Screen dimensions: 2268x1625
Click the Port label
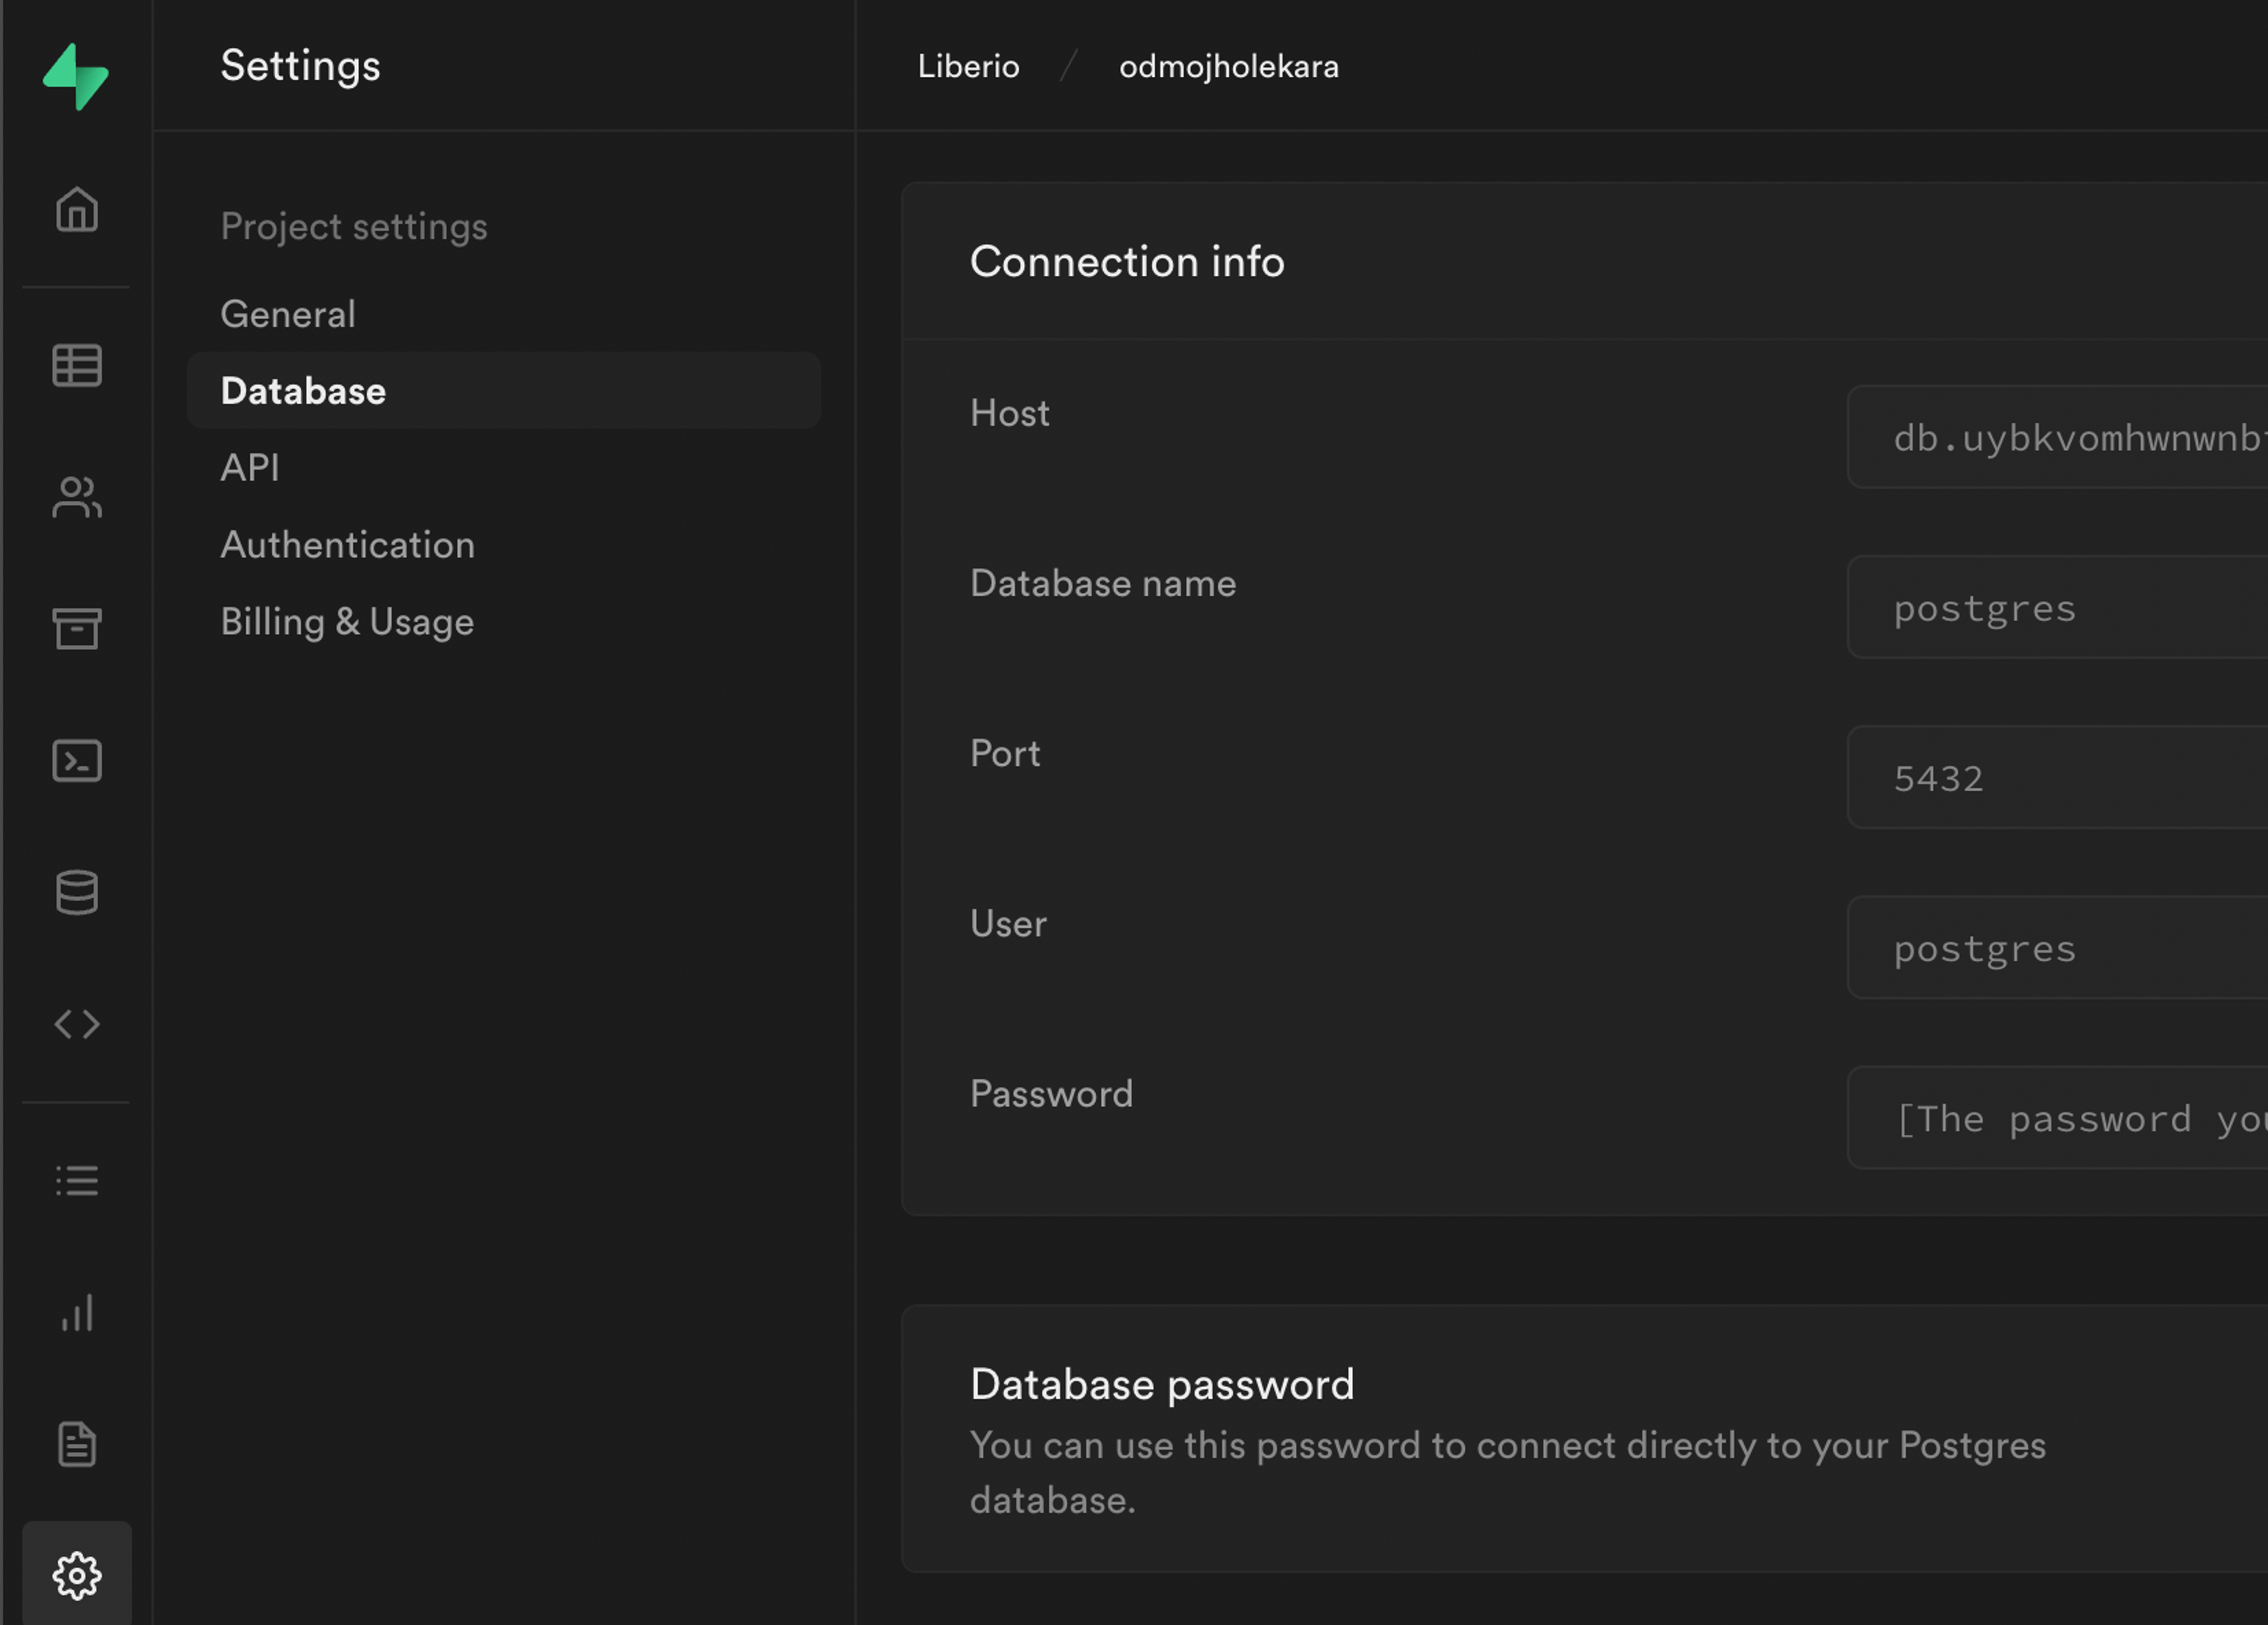tap(1005, 753)
